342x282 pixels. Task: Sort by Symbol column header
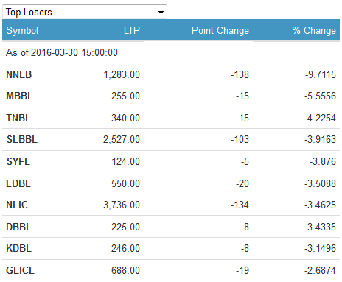22,30
